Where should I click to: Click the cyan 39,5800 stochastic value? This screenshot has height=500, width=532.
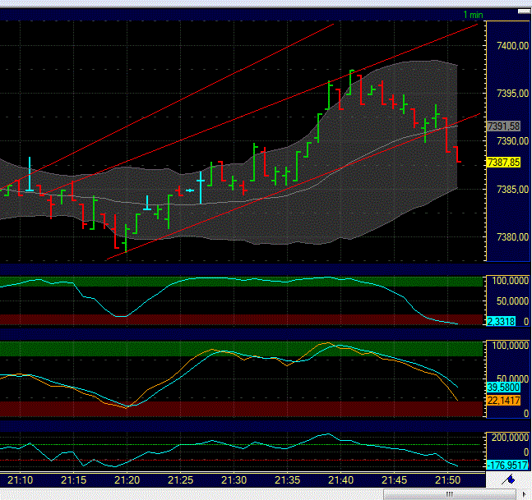coord(503,388)
